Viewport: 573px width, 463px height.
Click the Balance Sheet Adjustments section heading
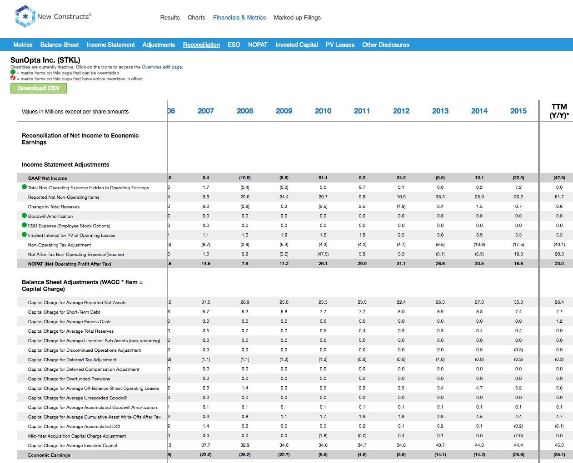tap(82, 286)
